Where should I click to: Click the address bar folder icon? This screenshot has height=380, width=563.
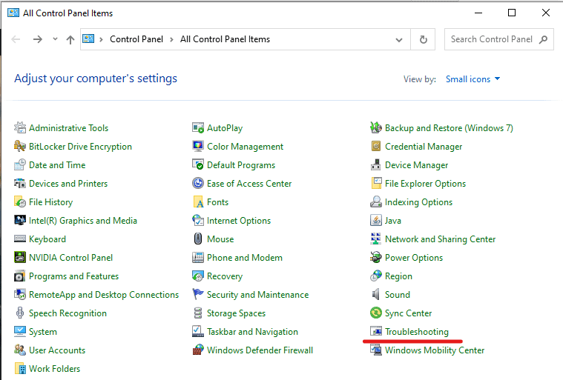click(x=88, y=39)
